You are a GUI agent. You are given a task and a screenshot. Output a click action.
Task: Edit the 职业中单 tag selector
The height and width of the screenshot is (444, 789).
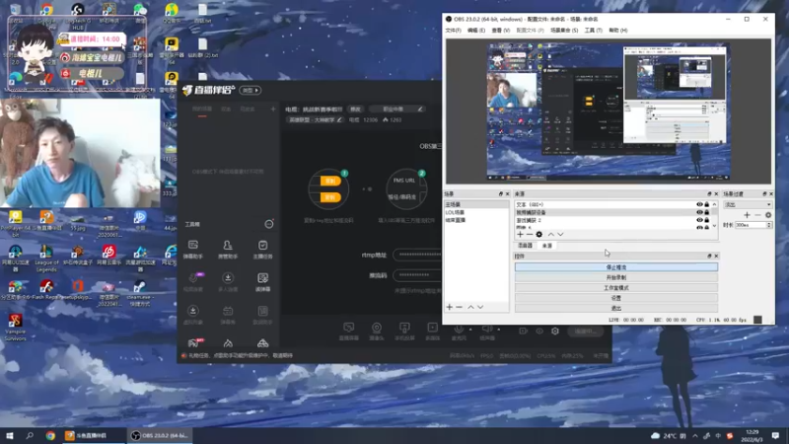[396, 109]
